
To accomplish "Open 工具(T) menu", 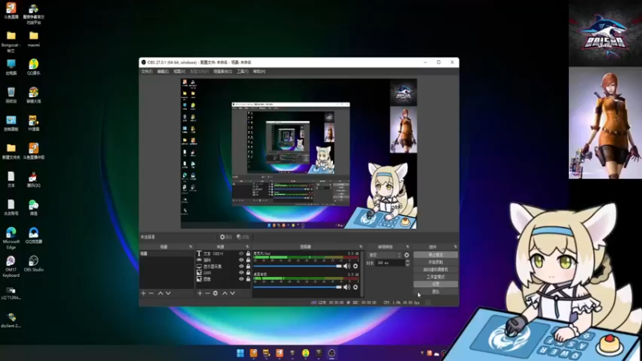I will 242,71.
